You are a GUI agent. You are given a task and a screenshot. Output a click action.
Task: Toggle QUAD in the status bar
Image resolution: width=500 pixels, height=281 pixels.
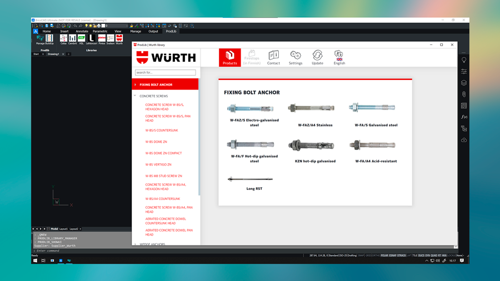click(434, 255)
